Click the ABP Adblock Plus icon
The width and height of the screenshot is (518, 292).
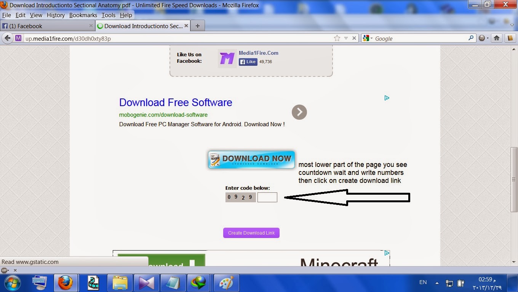coord(5,270)
